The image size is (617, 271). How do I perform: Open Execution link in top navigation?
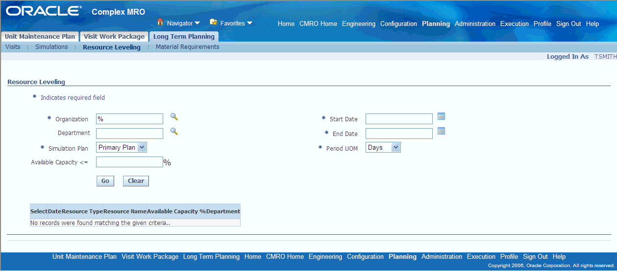(515, 23)
